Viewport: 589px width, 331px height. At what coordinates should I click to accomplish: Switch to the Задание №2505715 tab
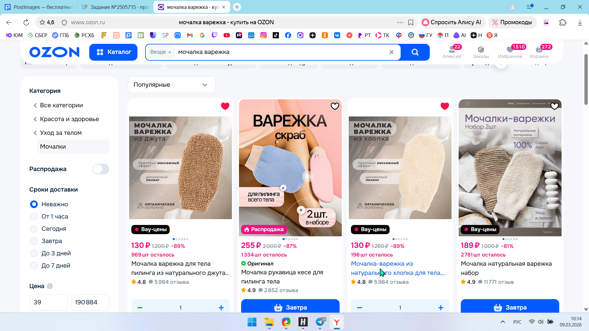coord(115,7)
